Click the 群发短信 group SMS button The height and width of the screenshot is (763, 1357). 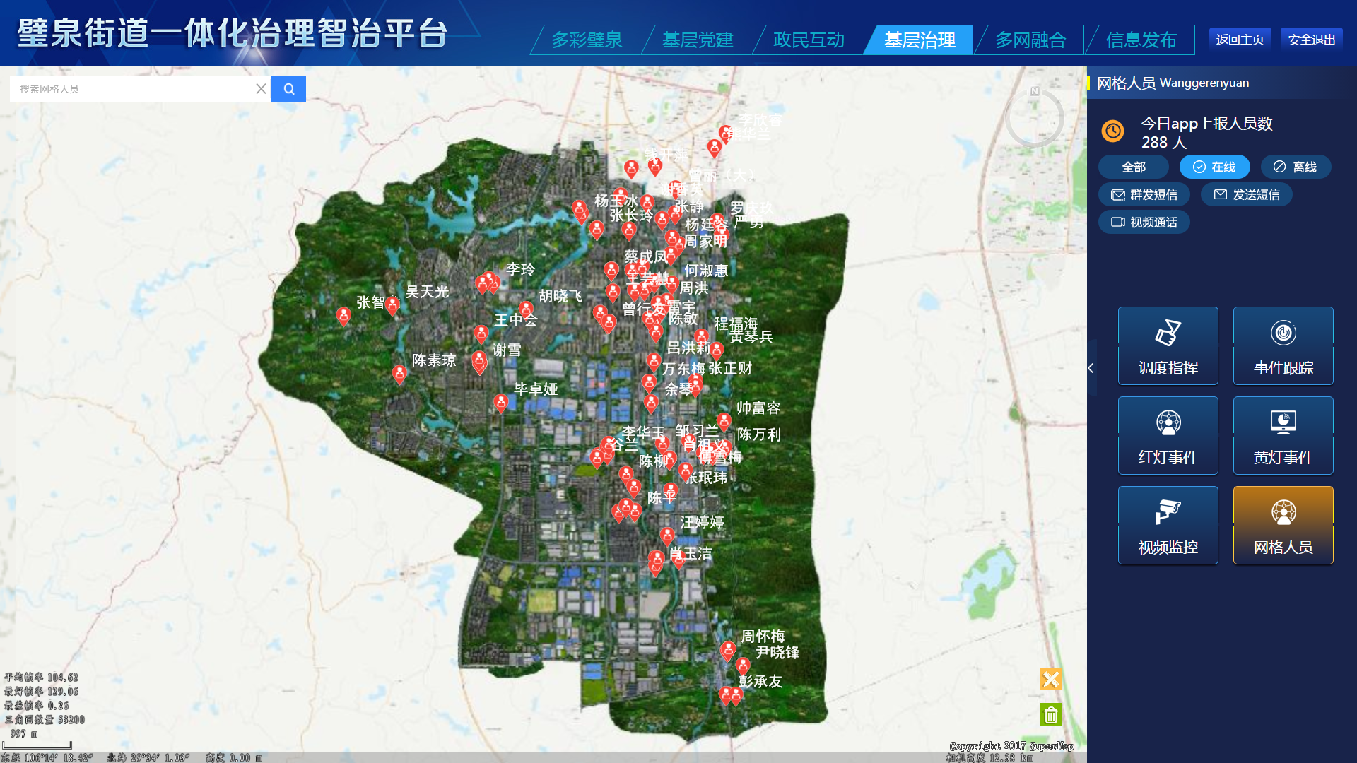point(1144,195)
